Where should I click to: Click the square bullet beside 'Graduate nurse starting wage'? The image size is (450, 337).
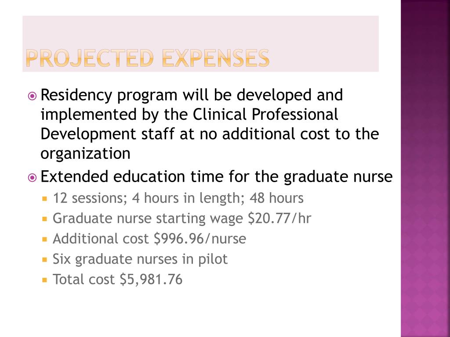pyautogui.click(x=44, y=219)
